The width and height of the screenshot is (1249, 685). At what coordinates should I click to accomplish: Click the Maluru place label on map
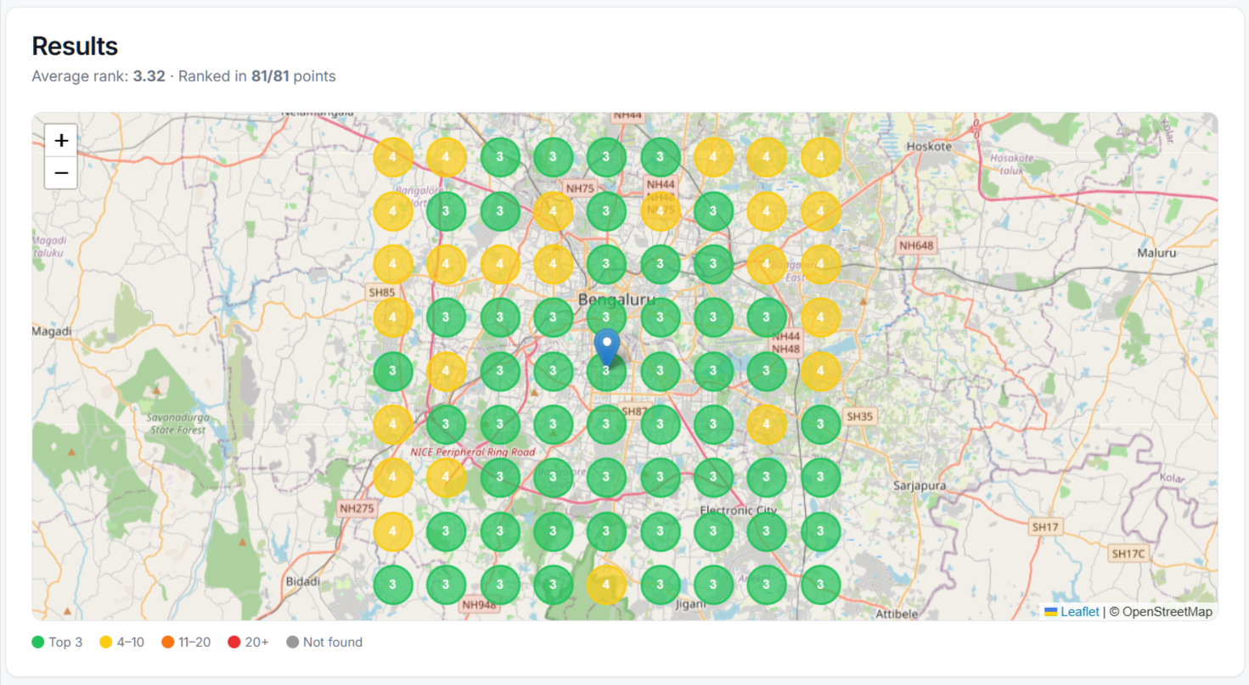tap(1156, 253)
